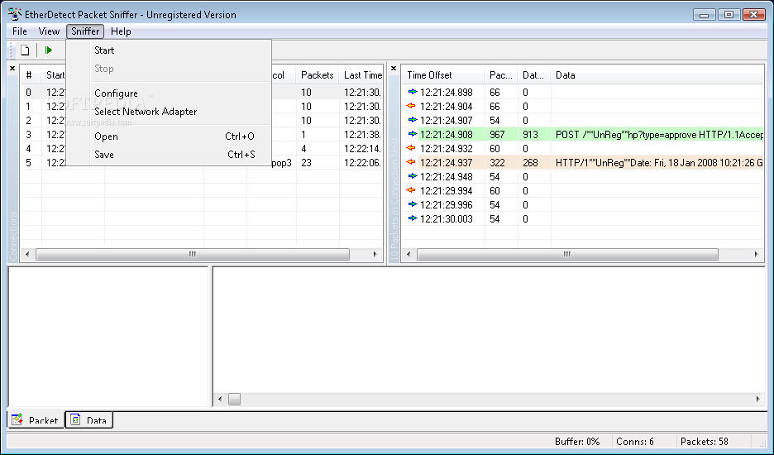
Task: Click the new document toolbar icon
Action: point(25,50)
